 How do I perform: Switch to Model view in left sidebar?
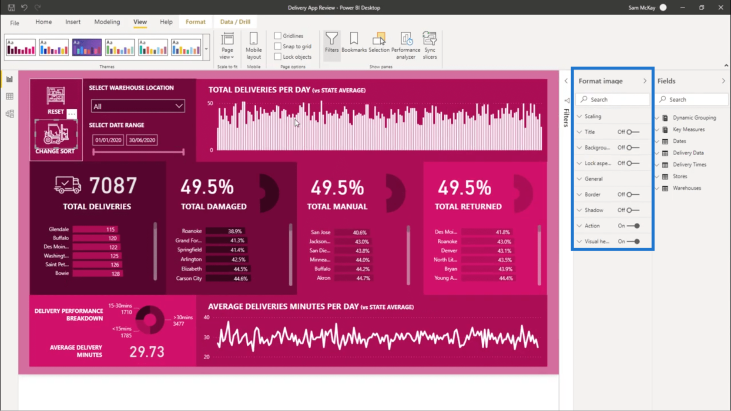point(10,114)
